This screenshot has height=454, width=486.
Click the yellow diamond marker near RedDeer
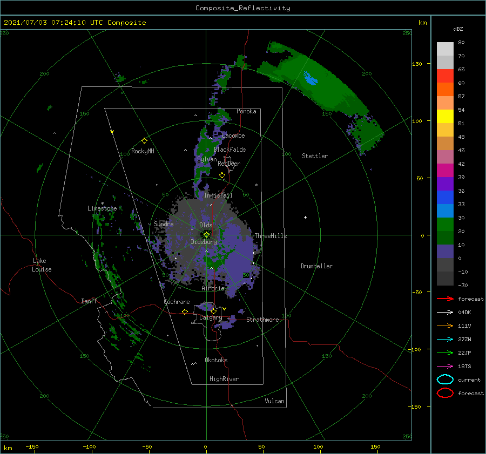(222, 175)
